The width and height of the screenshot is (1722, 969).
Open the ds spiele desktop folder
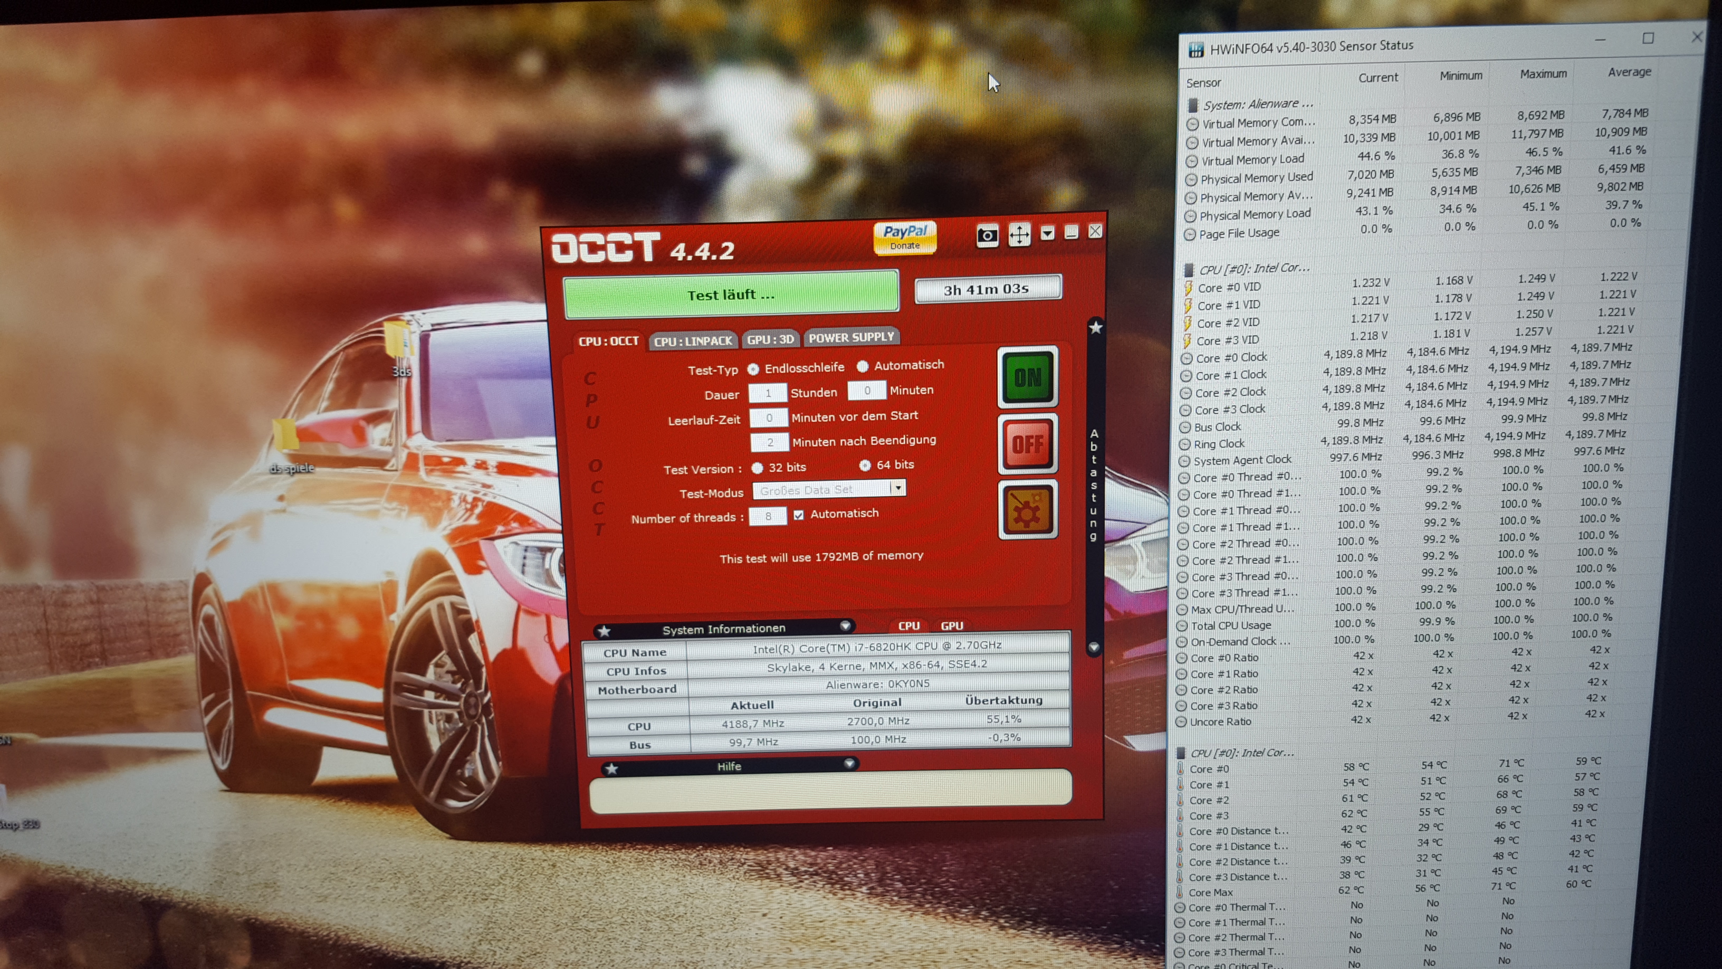pos(290,445)
